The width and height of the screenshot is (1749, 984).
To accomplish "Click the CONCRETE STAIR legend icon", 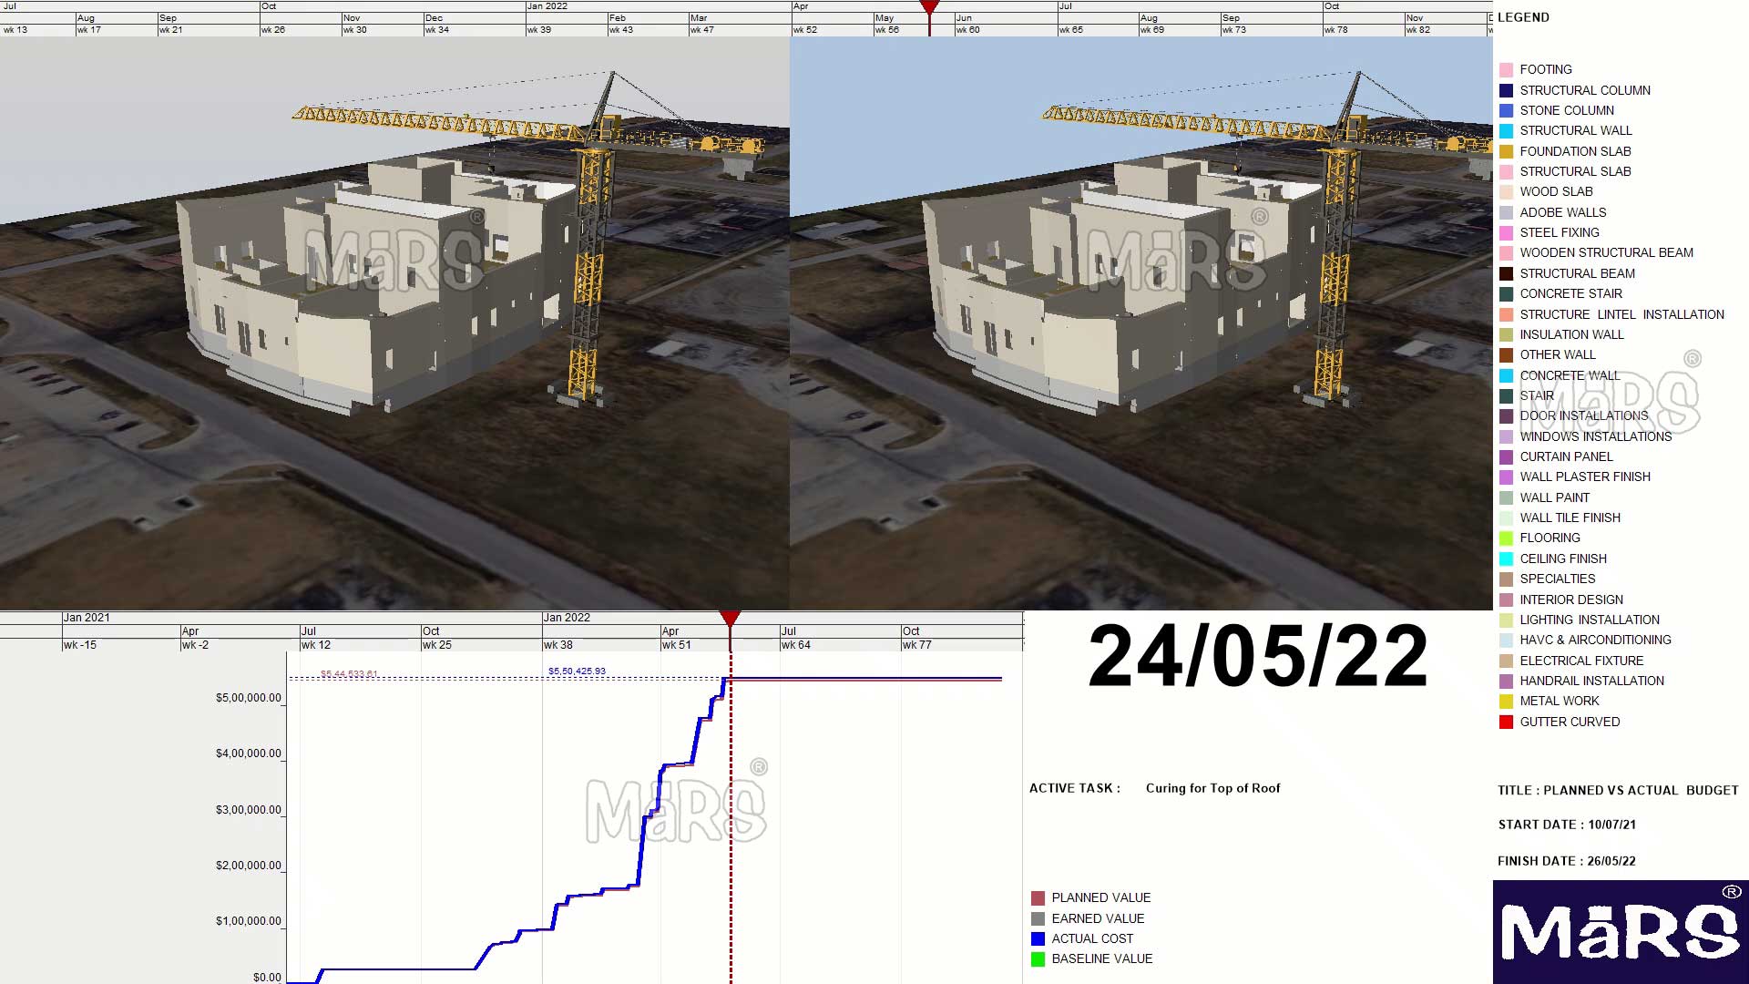I will coord(1505,293).
